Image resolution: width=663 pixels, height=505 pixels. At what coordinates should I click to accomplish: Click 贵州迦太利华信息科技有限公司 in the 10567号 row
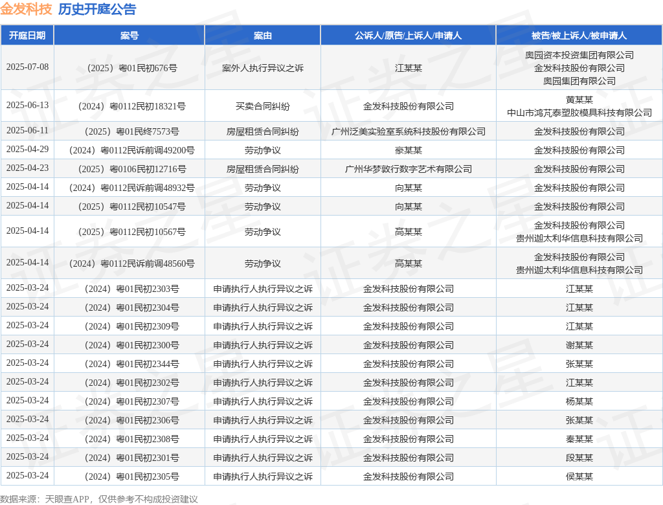pos(579,238)
